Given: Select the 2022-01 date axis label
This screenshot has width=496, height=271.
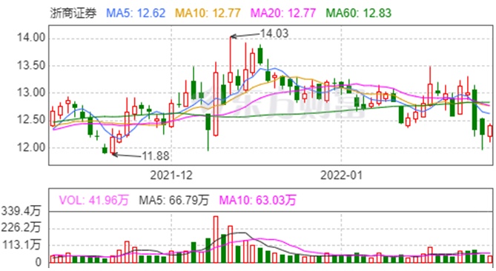Looking at the screenshot, I should point(341,175).
